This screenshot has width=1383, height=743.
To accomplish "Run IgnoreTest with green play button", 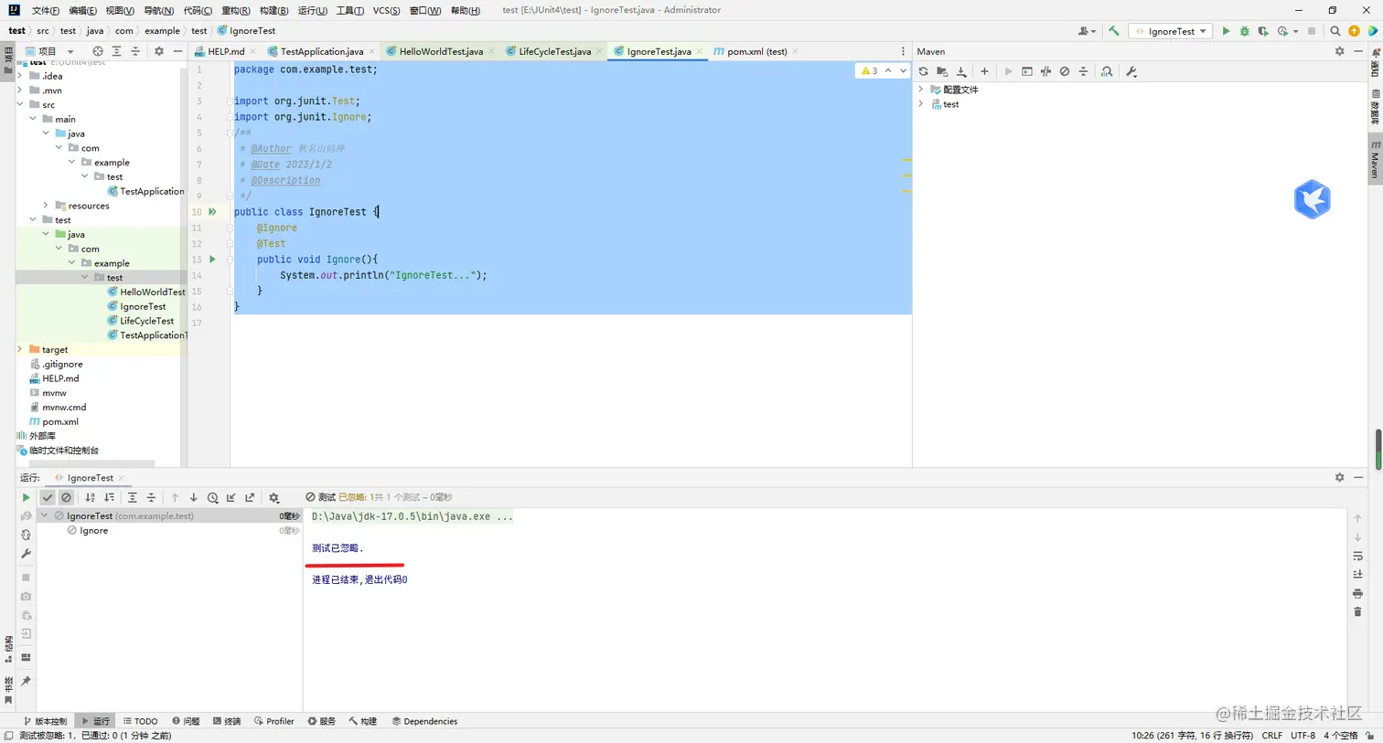I will pyautogui.click(x=1226, y=31).
